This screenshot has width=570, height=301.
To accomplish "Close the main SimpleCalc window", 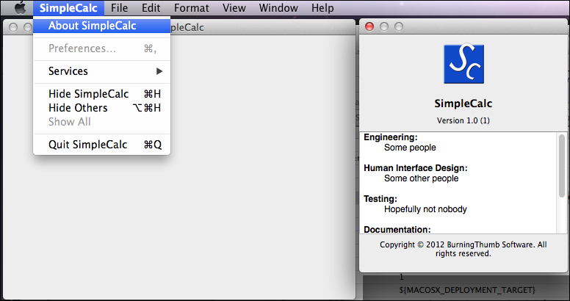I will tap(12, 27).
